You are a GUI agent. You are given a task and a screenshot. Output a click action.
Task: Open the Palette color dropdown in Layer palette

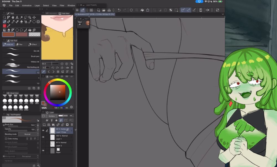pos(44,116)
